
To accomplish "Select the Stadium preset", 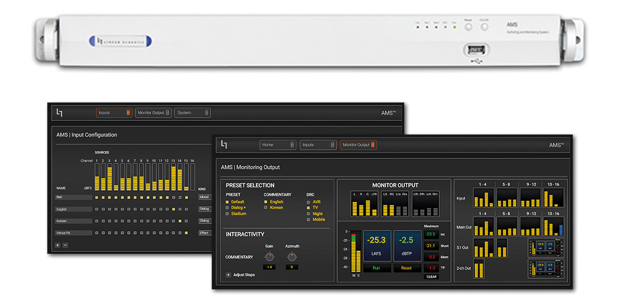I will coord(236,214).
